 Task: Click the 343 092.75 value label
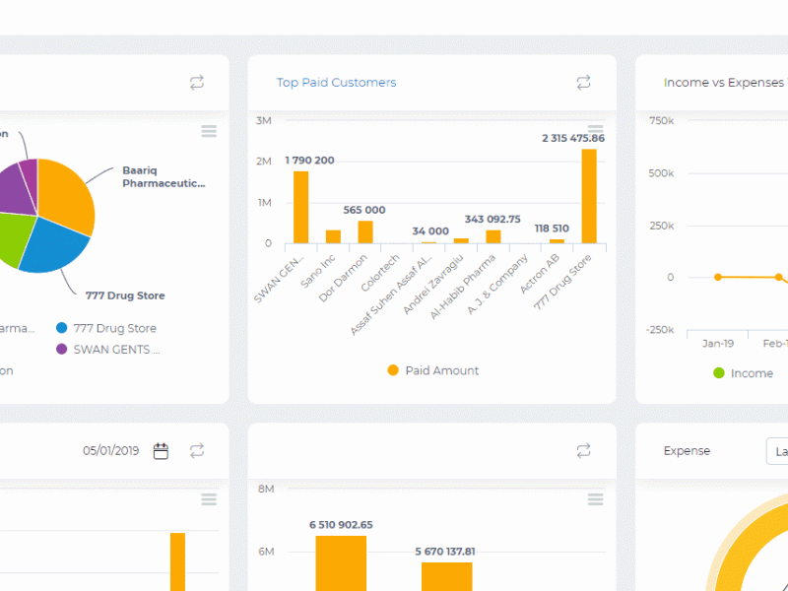(x=492, y=219)
